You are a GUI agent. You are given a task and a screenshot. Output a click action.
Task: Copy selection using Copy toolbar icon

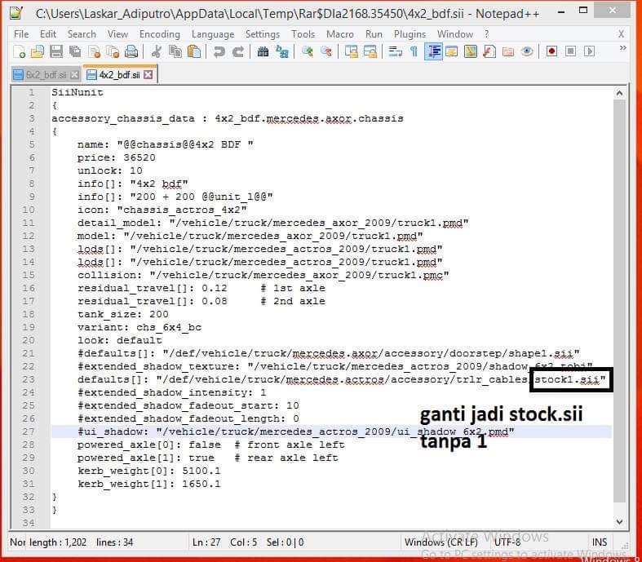(175, 51)
